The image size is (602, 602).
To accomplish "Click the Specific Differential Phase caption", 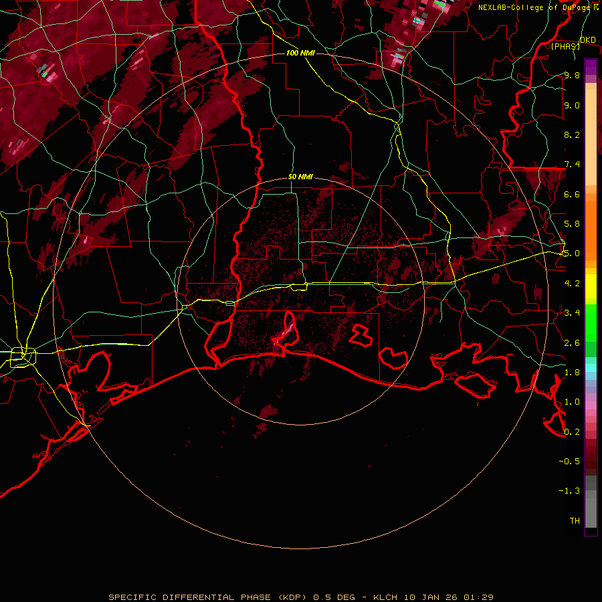I will tap(300, 597).
